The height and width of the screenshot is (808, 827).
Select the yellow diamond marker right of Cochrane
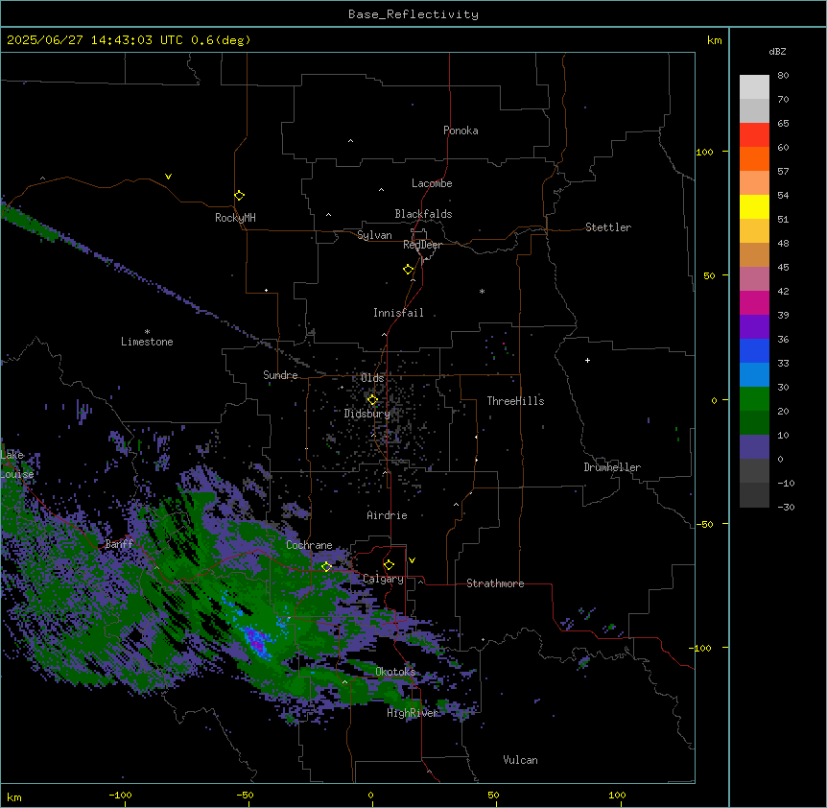pos(326,567)
